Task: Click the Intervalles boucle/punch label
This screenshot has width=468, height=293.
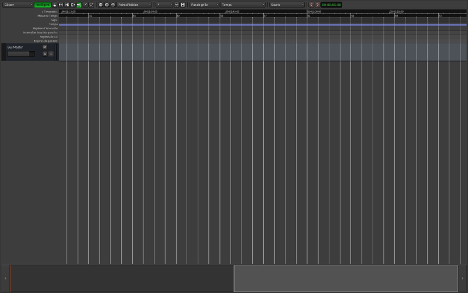Action: click(x=40, y=33)
